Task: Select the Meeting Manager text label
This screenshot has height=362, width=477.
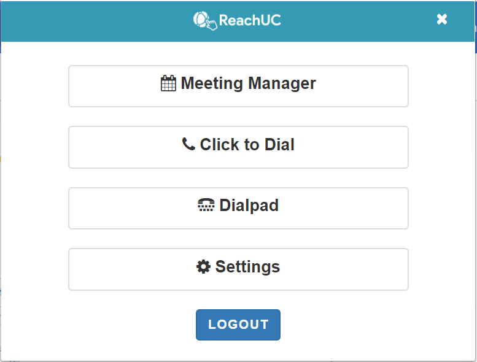Action: click(x=248, y=83)
